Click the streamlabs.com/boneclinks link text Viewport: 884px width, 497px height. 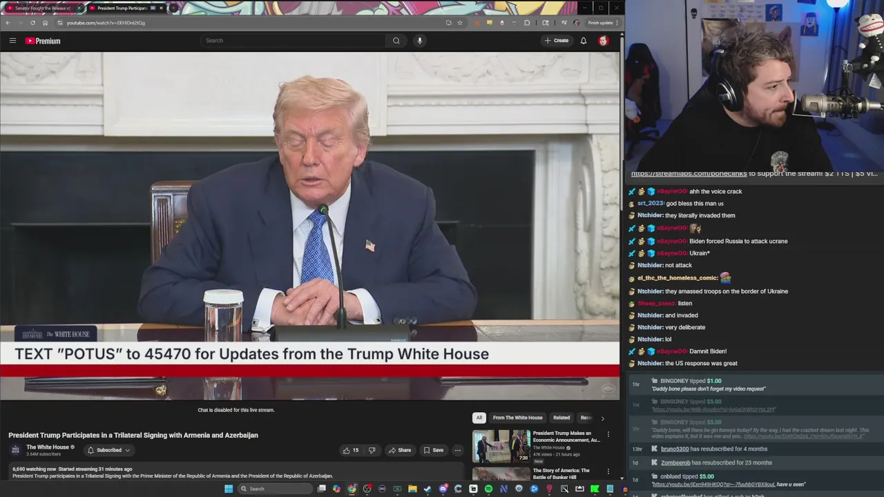689,174
